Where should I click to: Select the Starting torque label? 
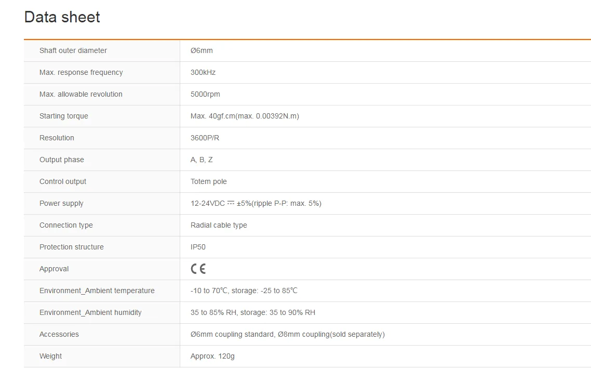[x=64, y=116]
